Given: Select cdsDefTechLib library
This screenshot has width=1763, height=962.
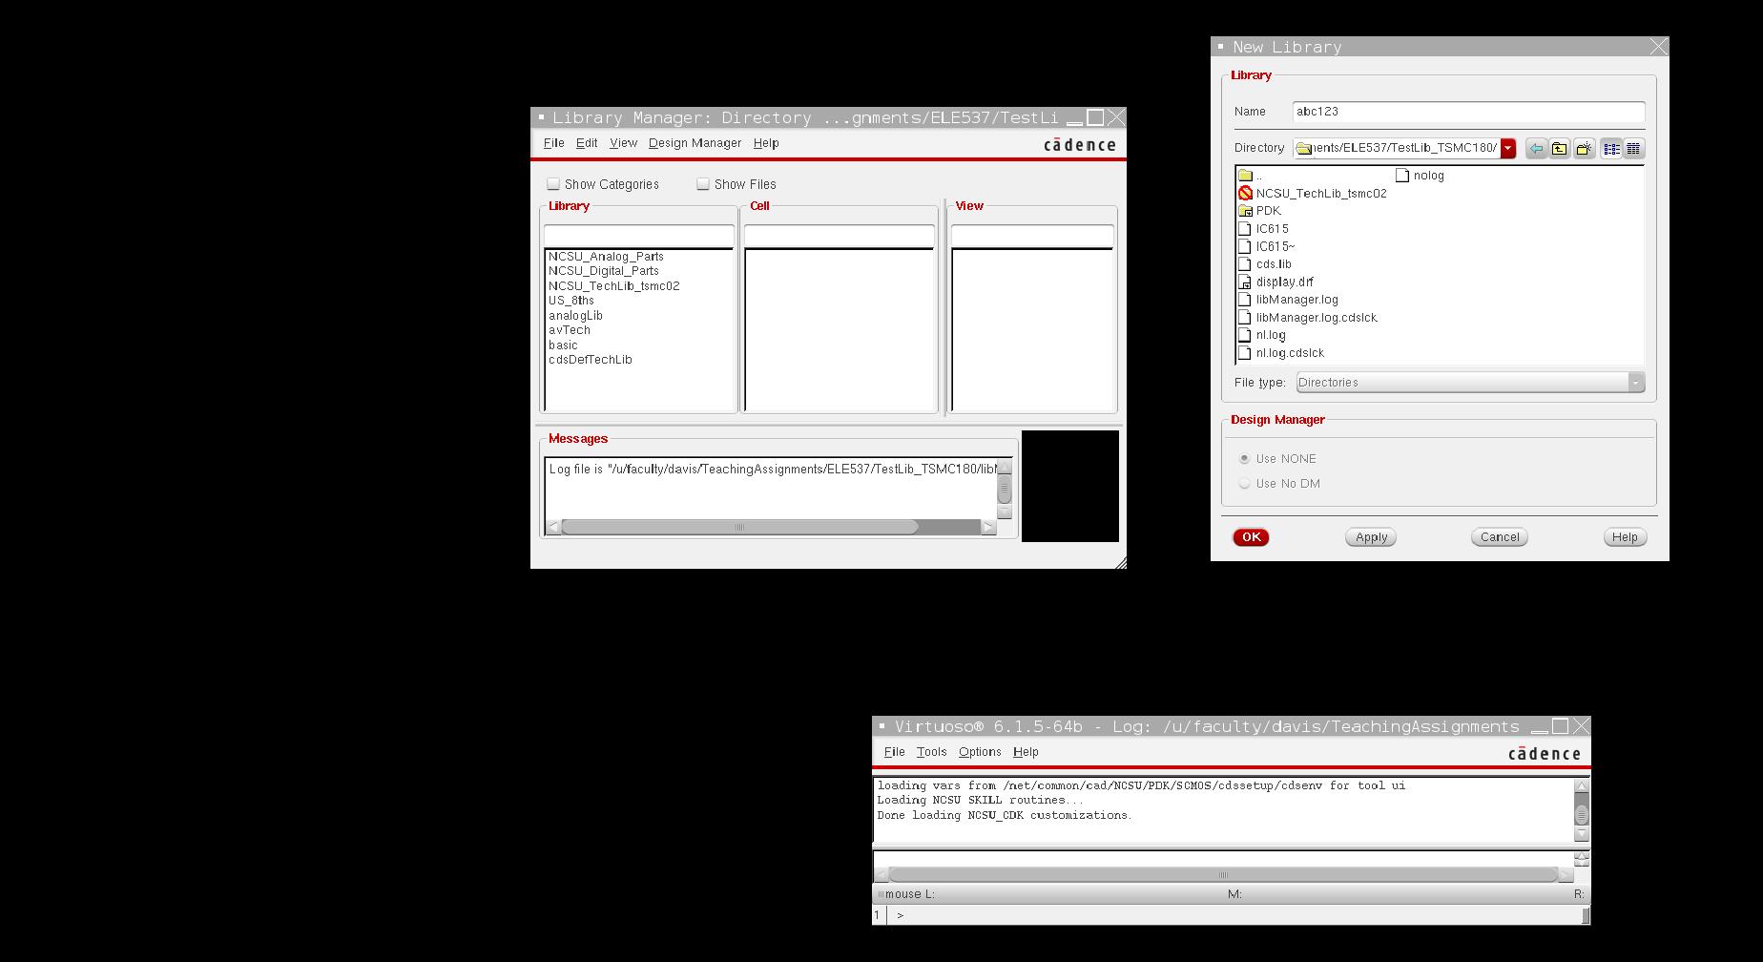Looking at the screenshot, I should [590, 360].
